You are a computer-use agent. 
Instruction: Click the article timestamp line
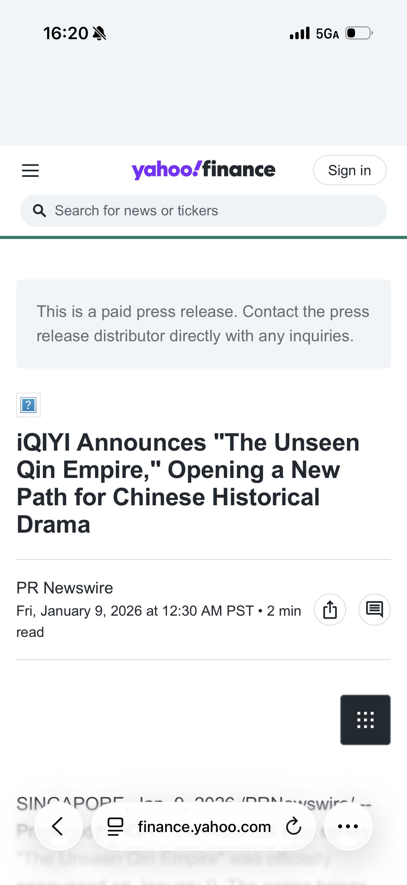(159, 611)
